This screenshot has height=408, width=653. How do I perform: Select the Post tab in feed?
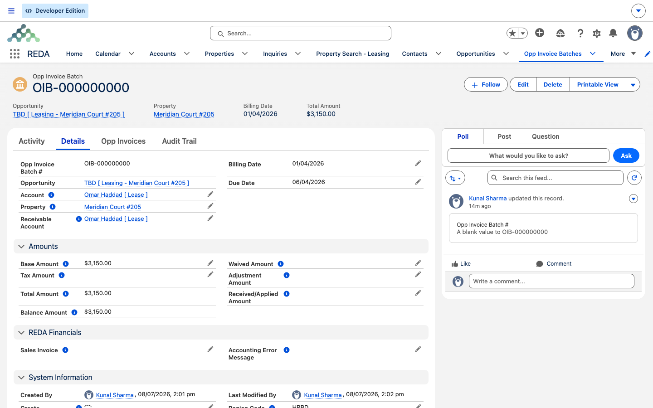click(504, 136)
